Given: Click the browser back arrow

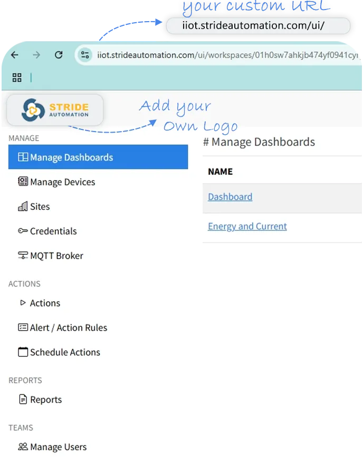Looking at the screenshot, I should (x=14, y=55).
